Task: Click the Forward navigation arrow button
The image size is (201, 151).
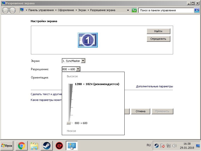Action: (12, 11)
